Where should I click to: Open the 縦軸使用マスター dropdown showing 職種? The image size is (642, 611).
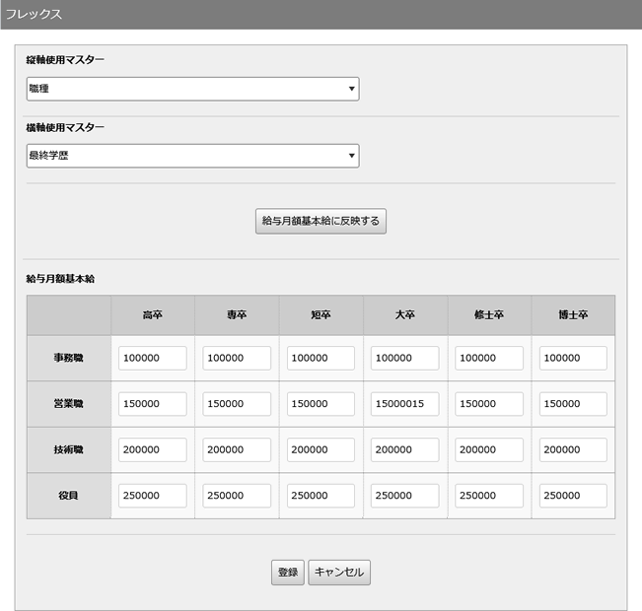click(192, 89)
